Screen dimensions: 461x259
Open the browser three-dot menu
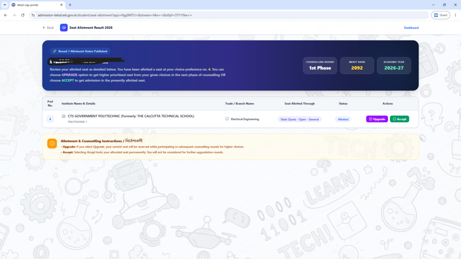[456, 15]
